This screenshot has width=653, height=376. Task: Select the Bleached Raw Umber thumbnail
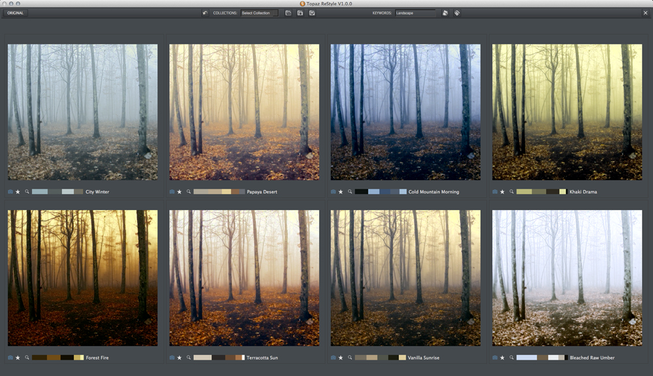[567, 277]
